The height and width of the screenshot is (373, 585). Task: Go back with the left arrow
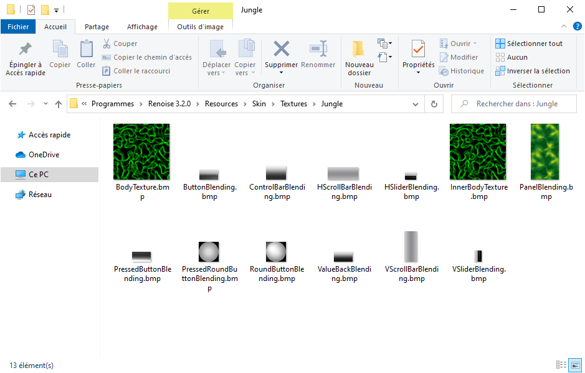pos(12,104)
